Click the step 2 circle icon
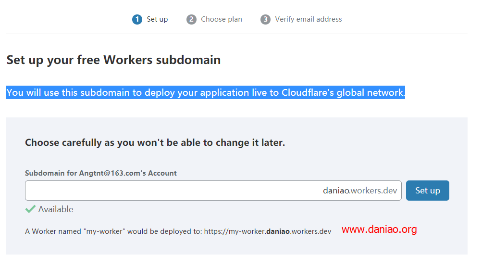Image resolution: width=482 pixels, height=268 pixels. [191, 19]
